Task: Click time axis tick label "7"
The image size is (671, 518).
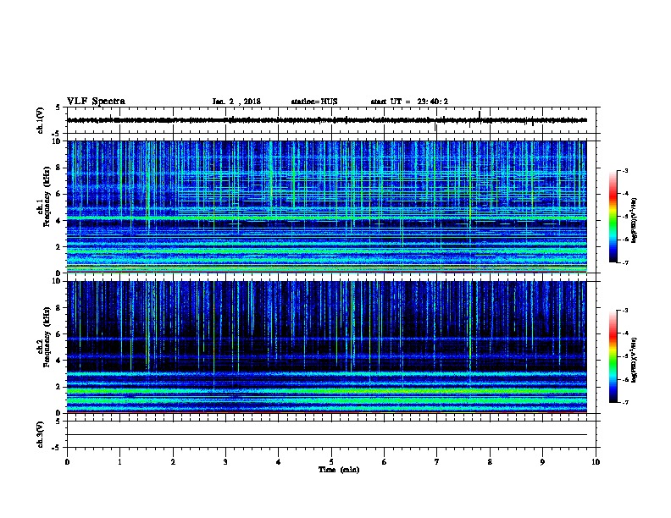Action: pyautogui.click(x=437, y=462)
